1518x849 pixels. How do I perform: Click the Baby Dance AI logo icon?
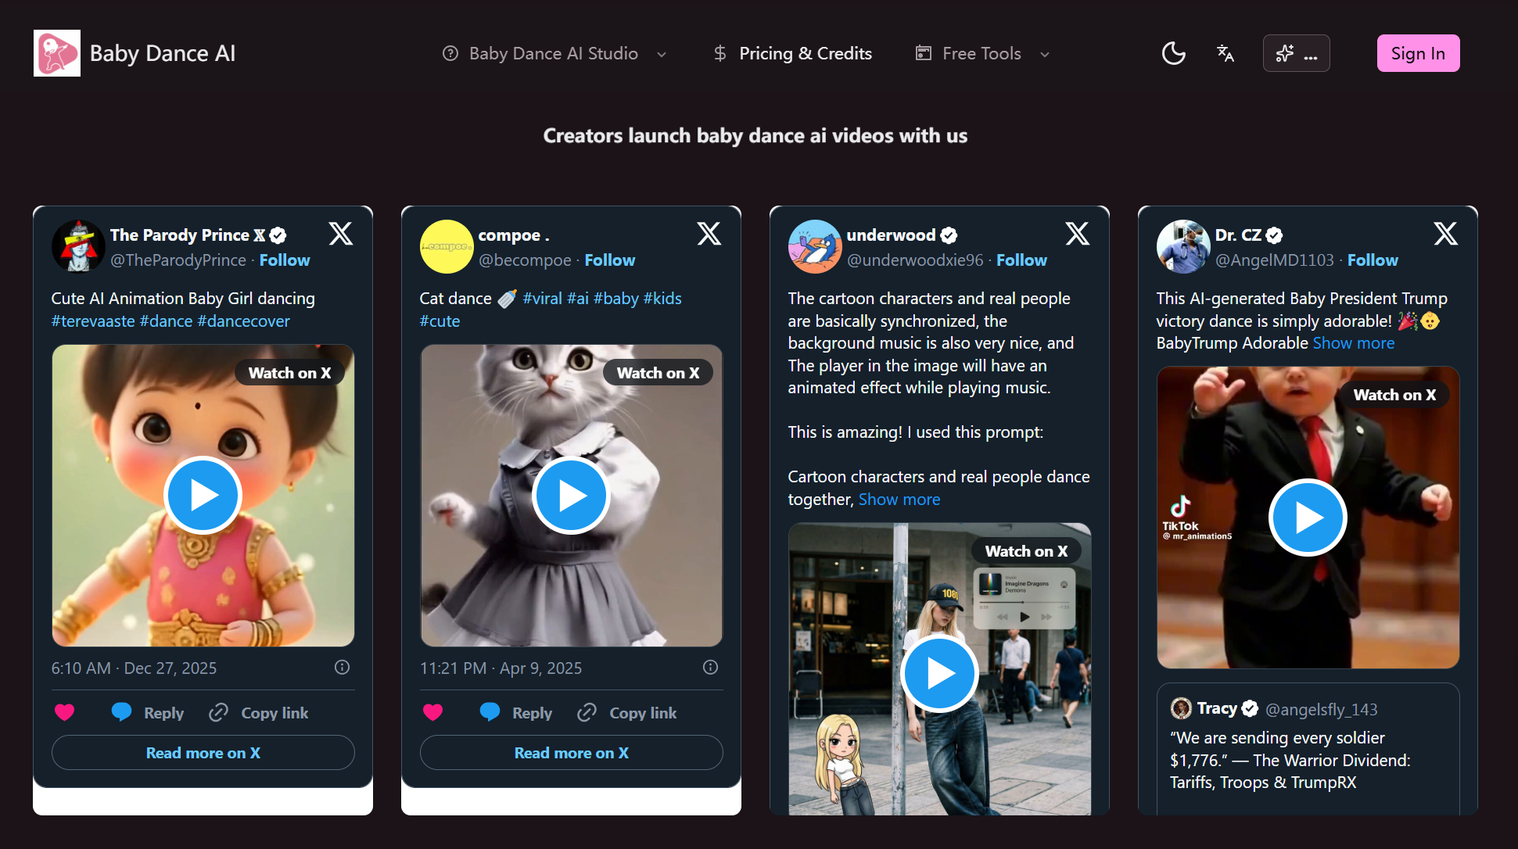(57, 52)
